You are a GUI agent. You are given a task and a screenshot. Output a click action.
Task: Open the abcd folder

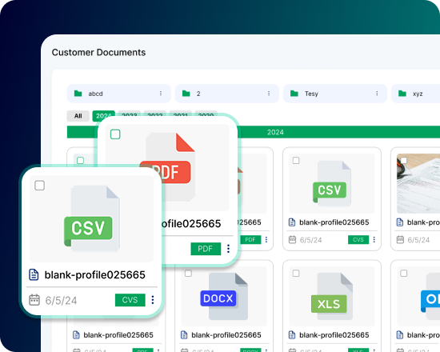(119, 94)
